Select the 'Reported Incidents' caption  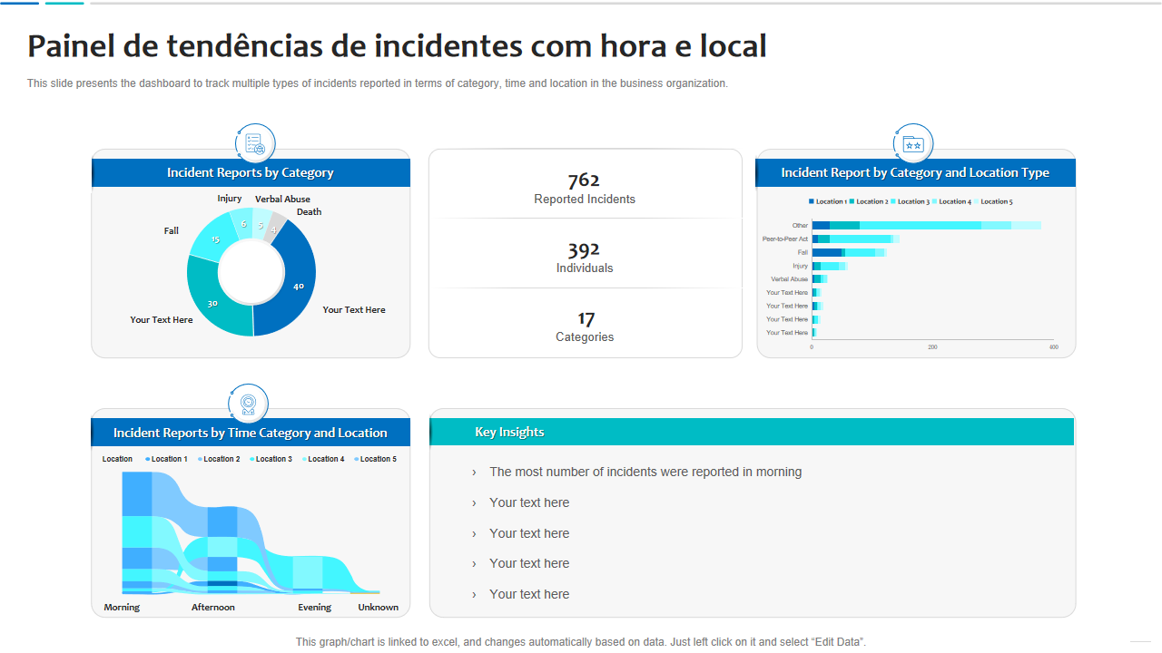point(585,200)
